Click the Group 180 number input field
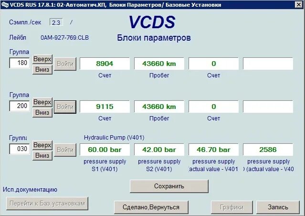The width and height of the screenshot is (305, 216). tap(20, 63)
